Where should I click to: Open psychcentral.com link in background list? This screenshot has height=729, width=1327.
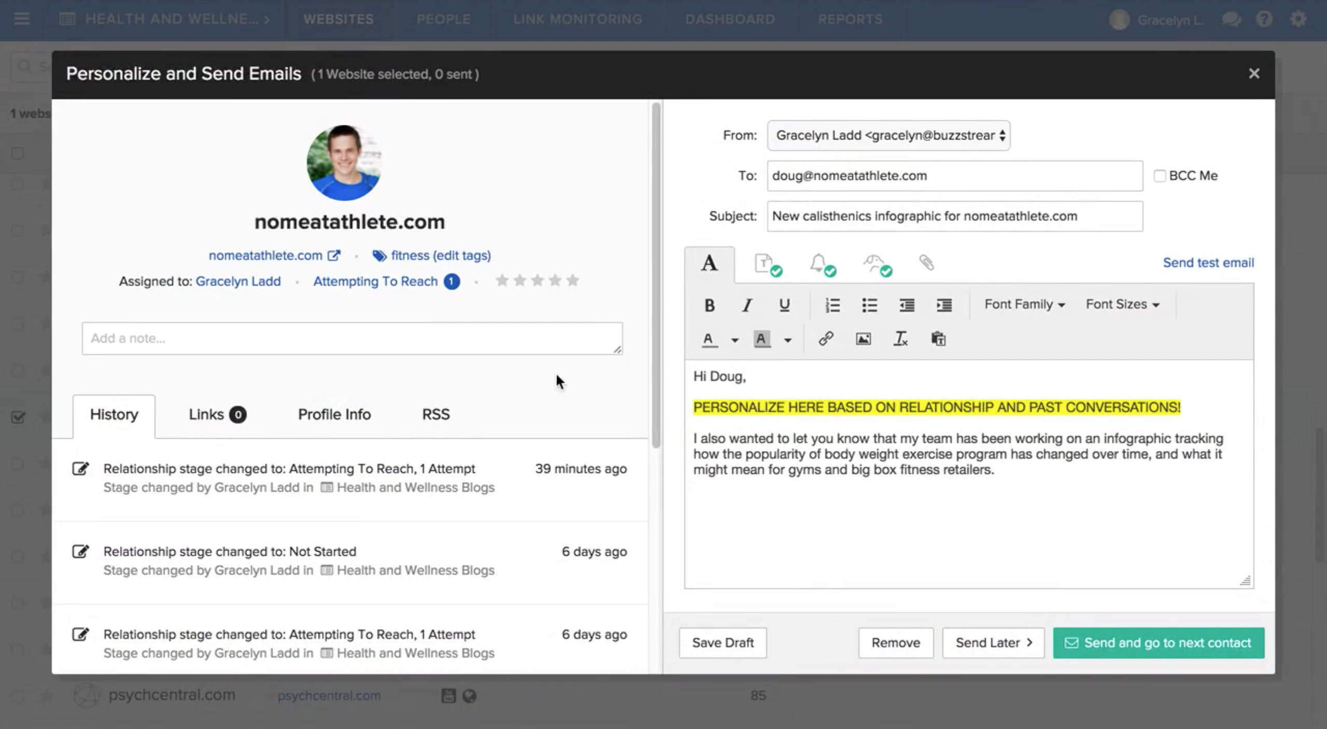pos(329,696)
